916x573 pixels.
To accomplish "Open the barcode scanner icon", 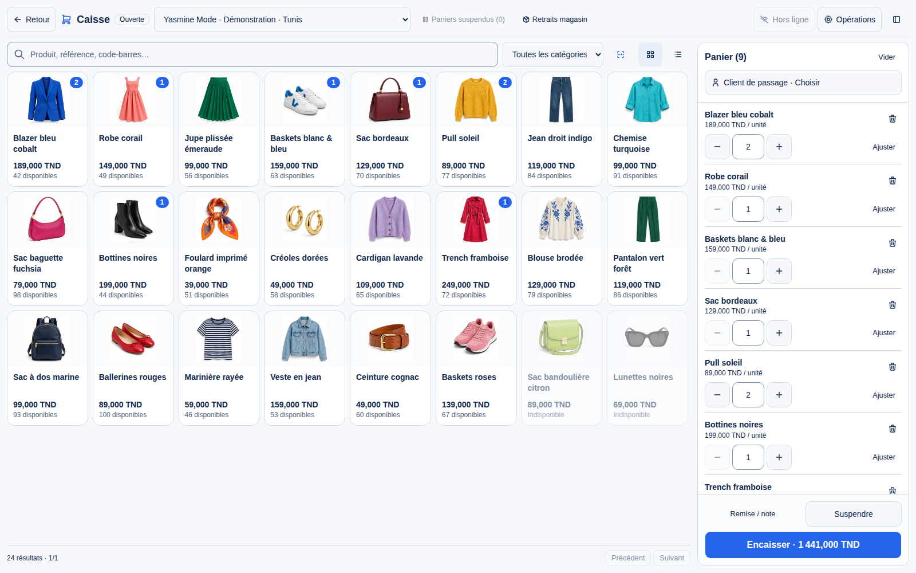I will [x=621, y=54].
